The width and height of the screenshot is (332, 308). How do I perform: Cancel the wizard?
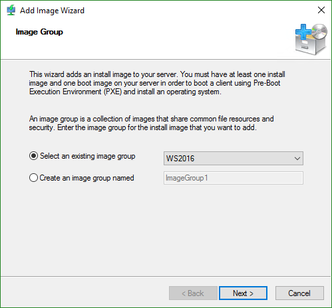pos(299,293)
